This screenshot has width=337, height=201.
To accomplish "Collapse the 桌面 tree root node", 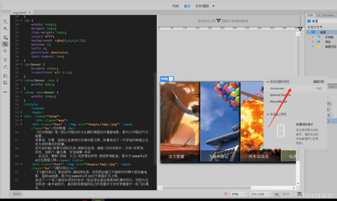I will [x=308, y=32].
